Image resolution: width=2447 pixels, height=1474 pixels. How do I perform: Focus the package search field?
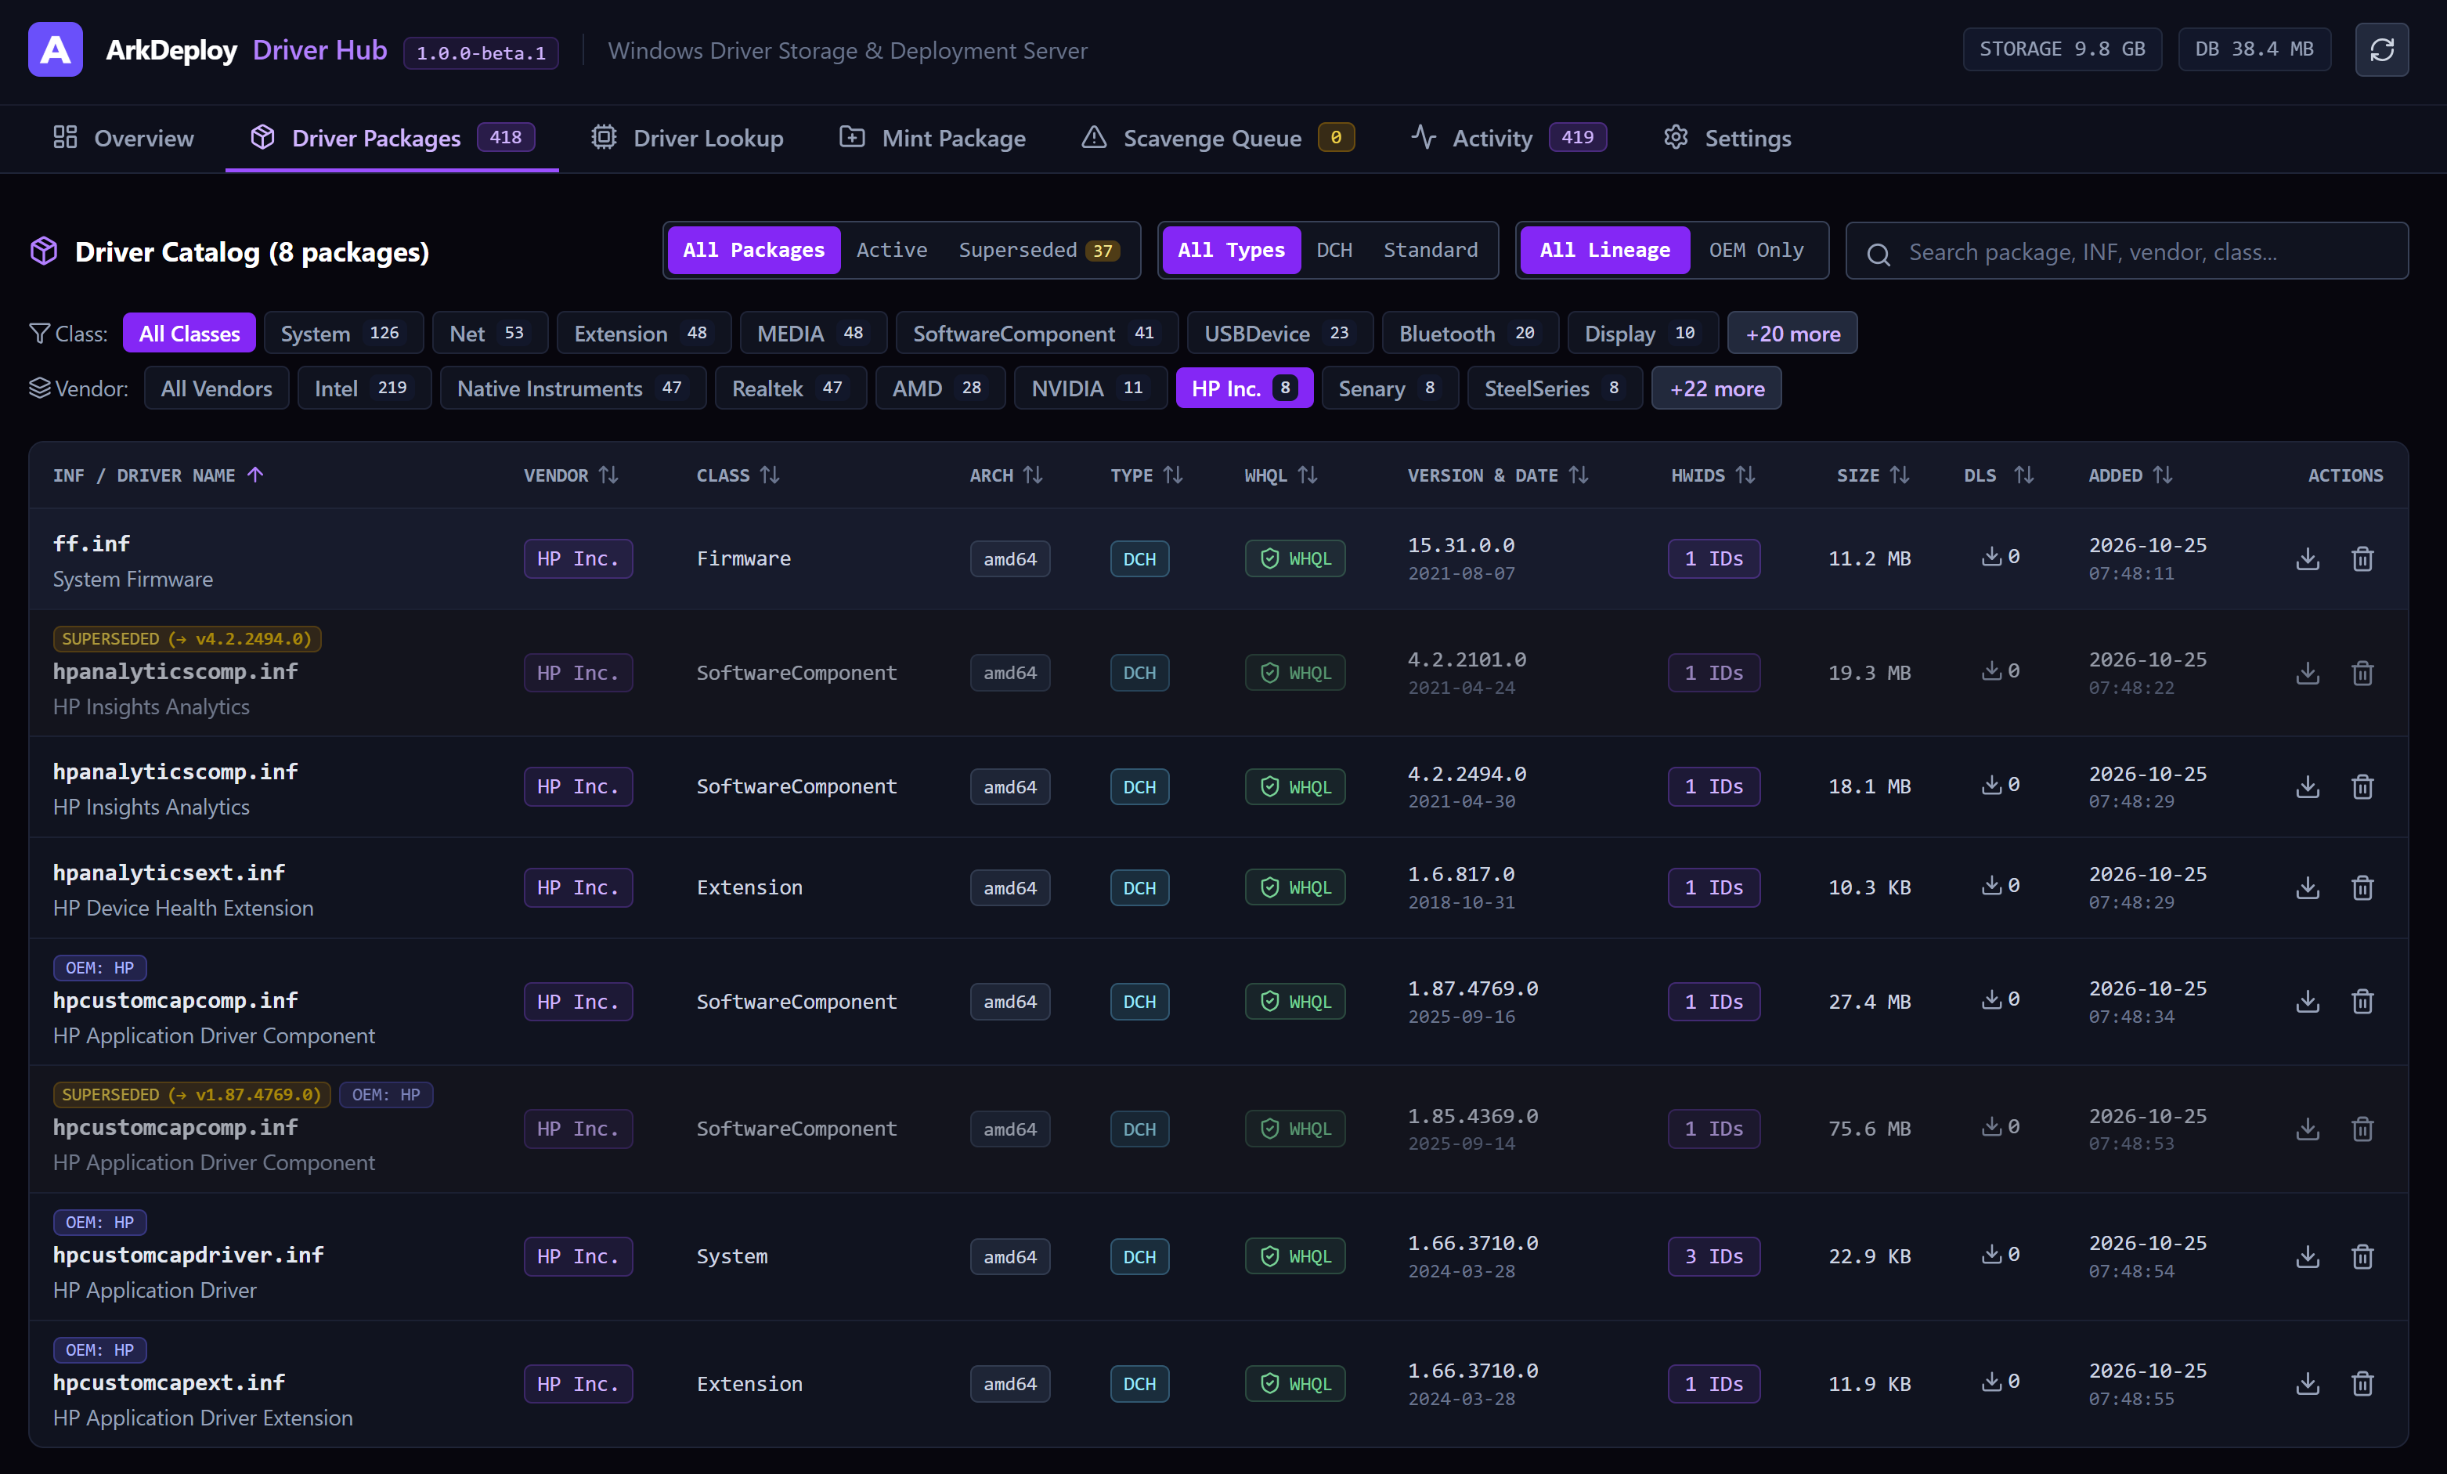2126,252
